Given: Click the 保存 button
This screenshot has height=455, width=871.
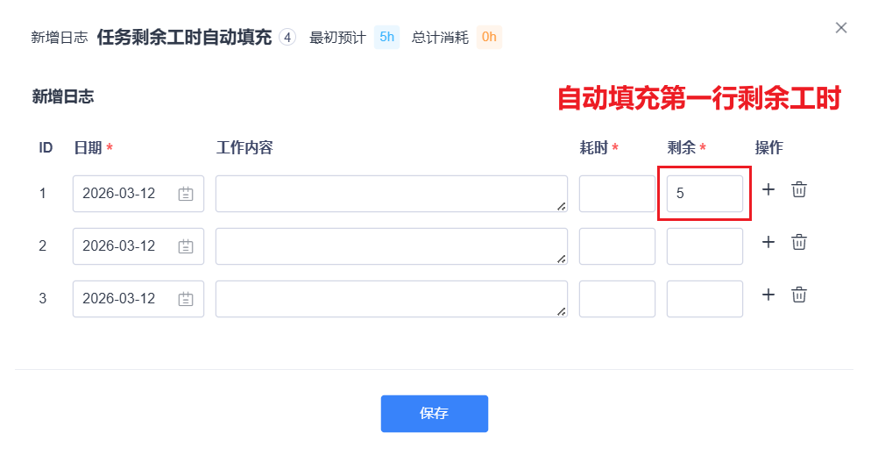Looking at the screenshot, I should click(434, 414).
